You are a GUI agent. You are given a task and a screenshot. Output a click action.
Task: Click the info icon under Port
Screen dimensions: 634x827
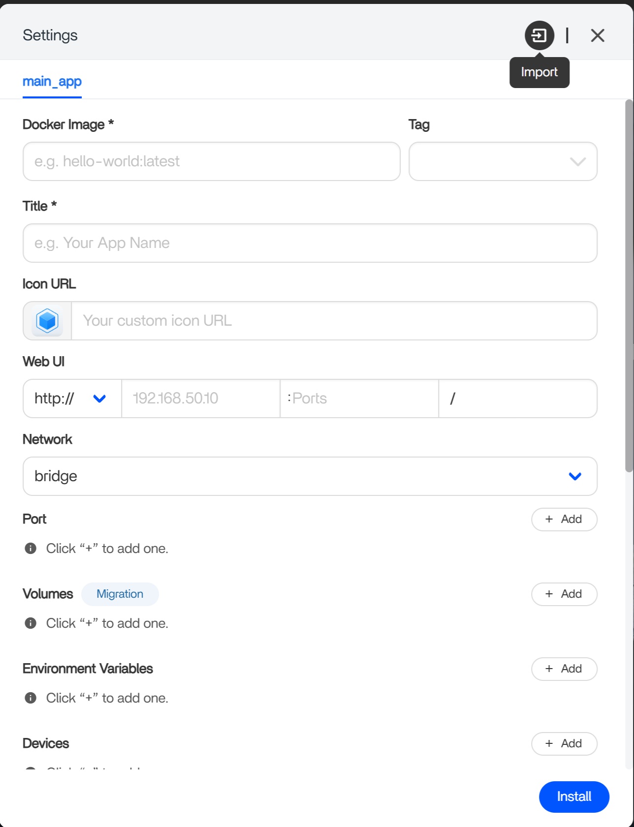[x=31, y=548]
